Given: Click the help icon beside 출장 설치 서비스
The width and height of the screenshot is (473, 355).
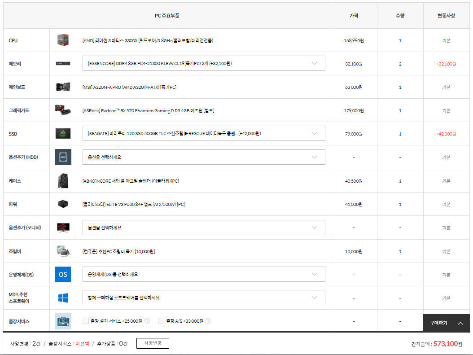Looking at the screenshot, I should click(147, 321).
